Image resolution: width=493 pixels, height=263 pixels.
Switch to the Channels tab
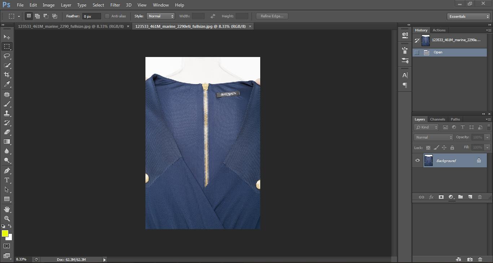(x=437, y=119)
